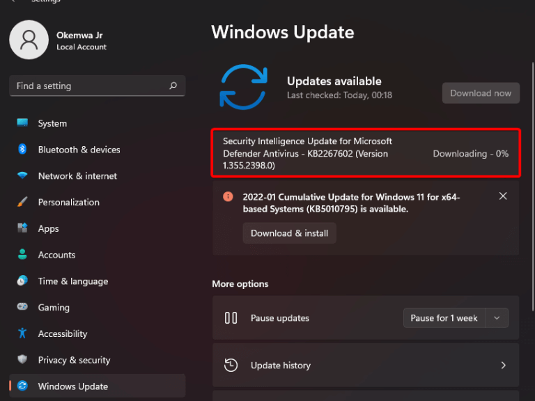Click the Windows Update sync icon in sidebar
The image size is (535, 401).
[x=22, y=386]
